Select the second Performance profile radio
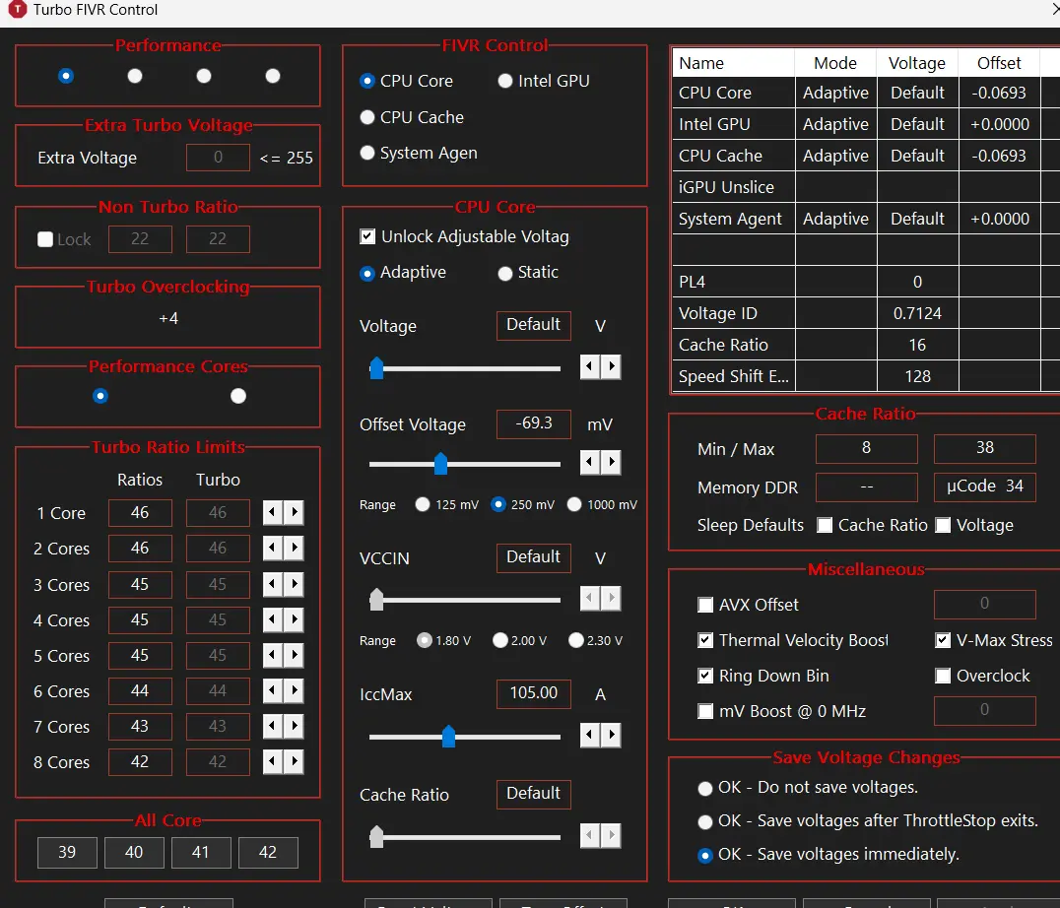The width and height of the screenshot is (1060, 908). click(x=135, y=76)
